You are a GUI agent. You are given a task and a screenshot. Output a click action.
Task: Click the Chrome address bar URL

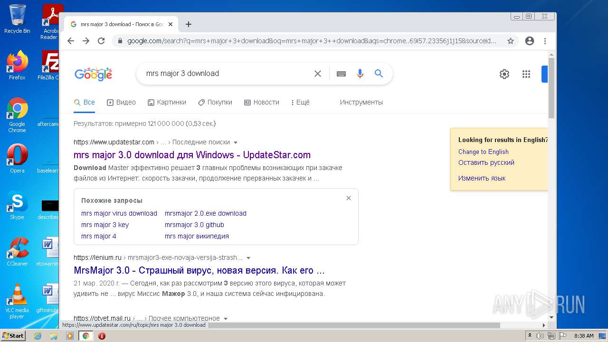click(x=312, y=41)
